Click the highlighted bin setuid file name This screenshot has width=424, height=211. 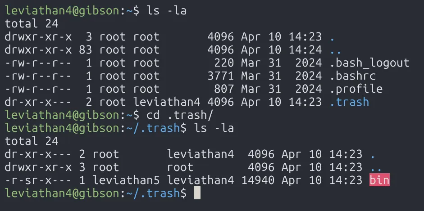(379, 180)
